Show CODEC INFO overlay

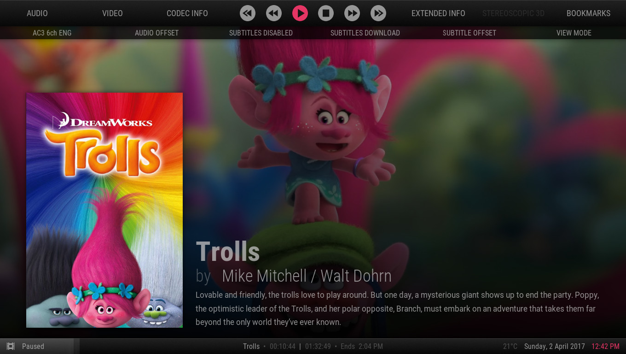(187, 13)
